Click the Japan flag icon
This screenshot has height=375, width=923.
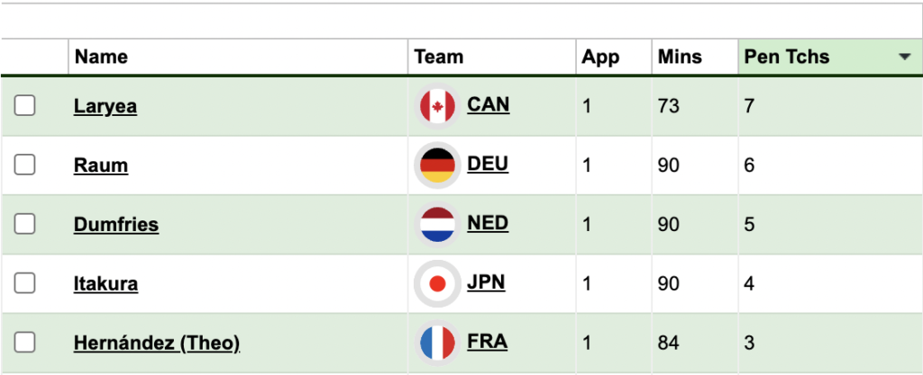[437, 284]
